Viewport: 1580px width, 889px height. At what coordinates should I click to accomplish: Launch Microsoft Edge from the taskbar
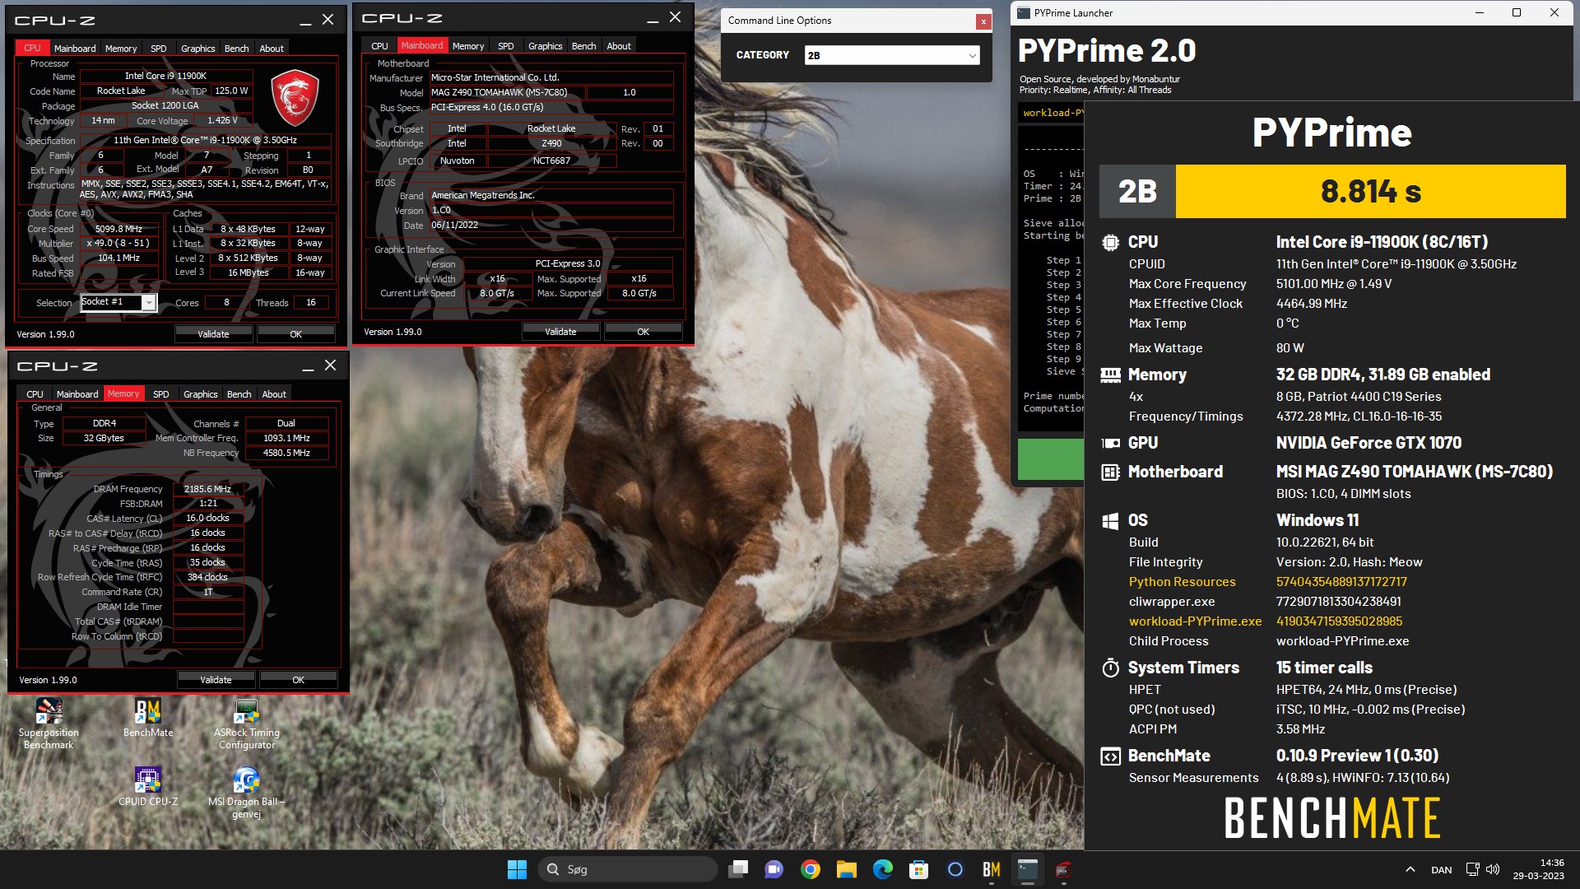pyautogui.click(x=883, y=869)
